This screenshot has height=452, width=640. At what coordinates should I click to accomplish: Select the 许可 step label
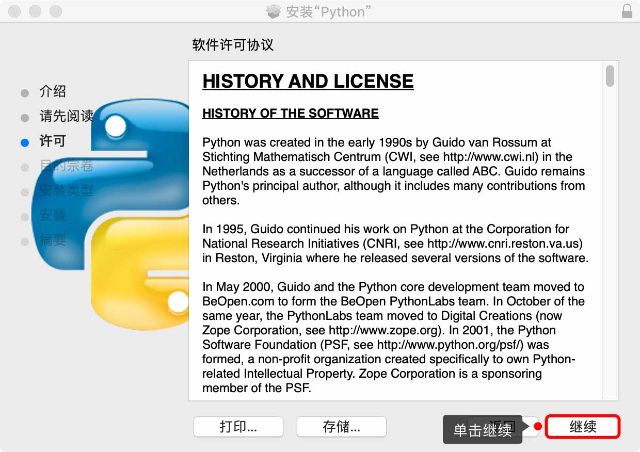coord(53,141)
